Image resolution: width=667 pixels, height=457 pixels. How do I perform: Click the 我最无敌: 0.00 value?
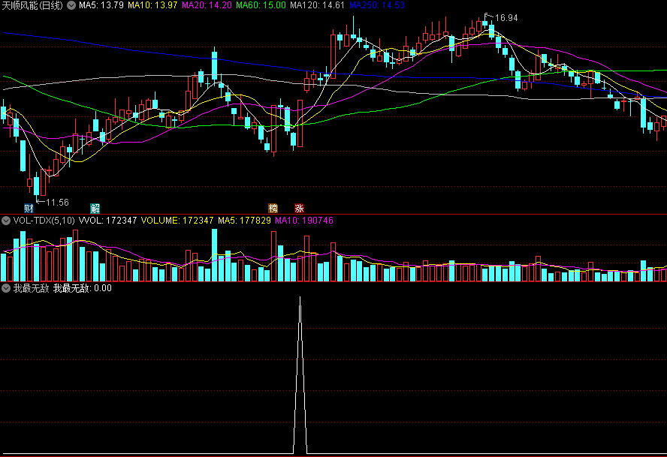(83, 288)
